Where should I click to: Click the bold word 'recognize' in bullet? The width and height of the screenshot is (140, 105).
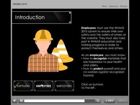pos(100,59)
